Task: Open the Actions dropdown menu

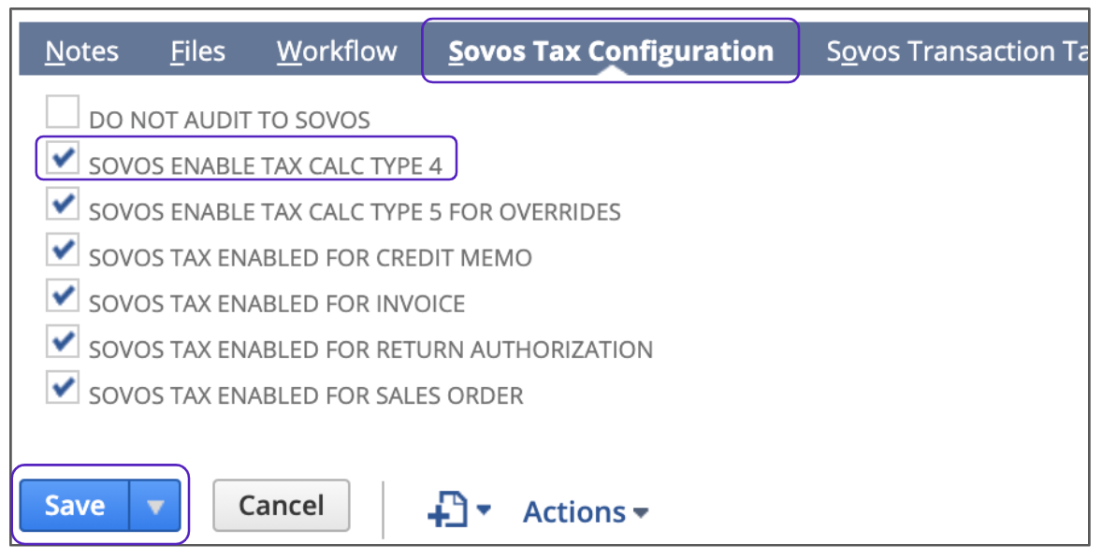Action: click(586, 511)
